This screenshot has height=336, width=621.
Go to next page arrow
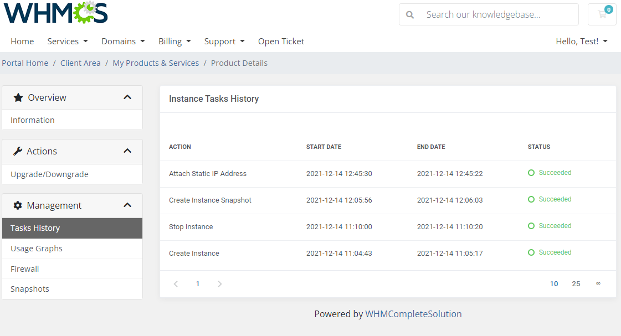click(x=220, y=284)
